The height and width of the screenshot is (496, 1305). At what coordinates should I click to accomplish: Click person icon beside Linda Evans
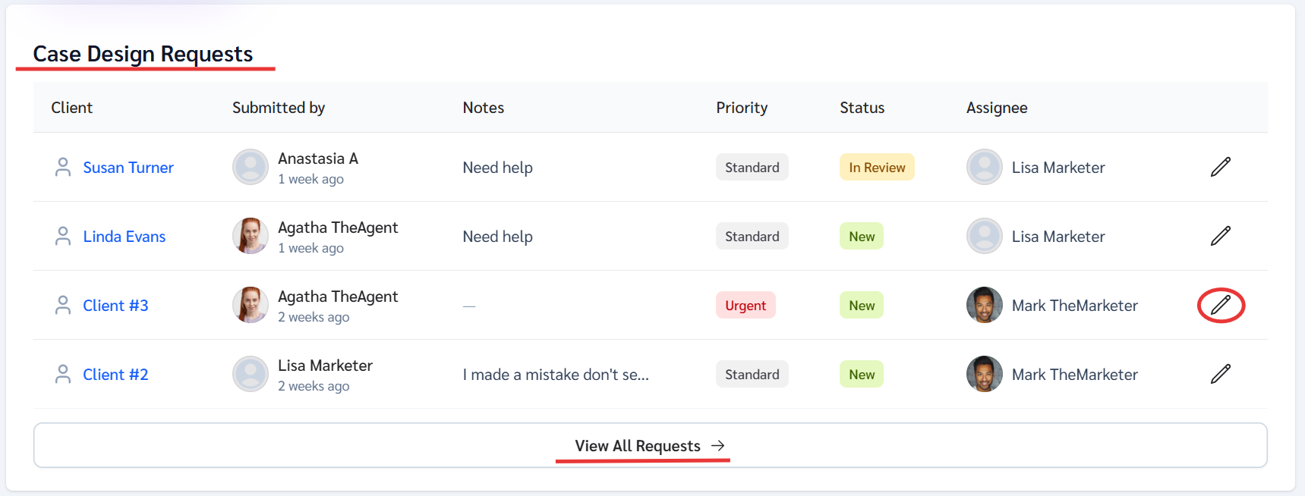63,236
